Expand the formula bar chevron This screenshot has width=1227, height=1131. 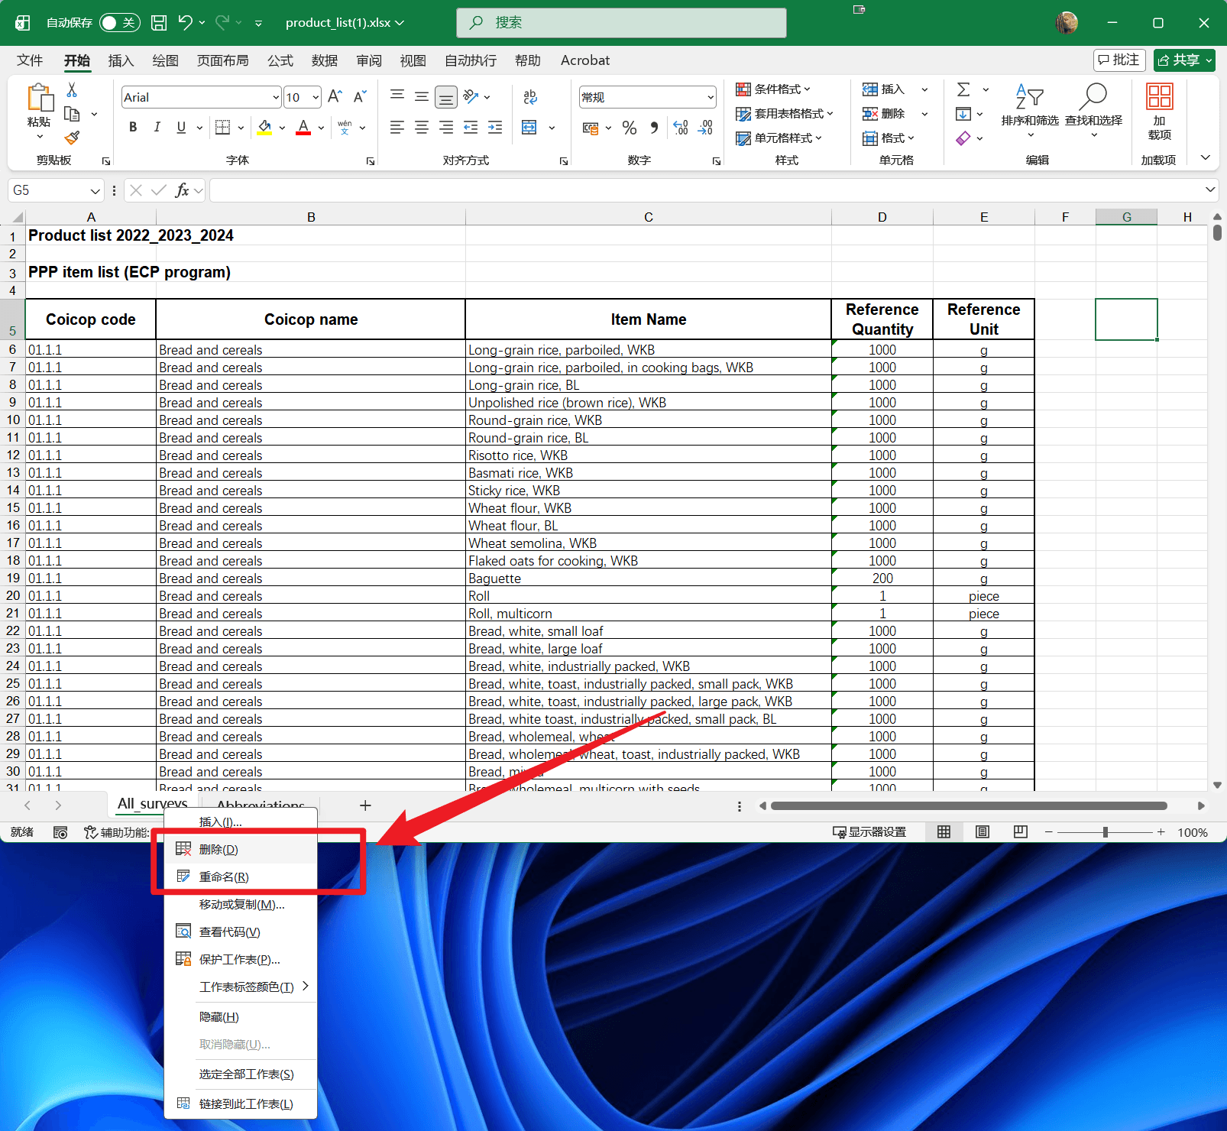tap(1210, 190)
